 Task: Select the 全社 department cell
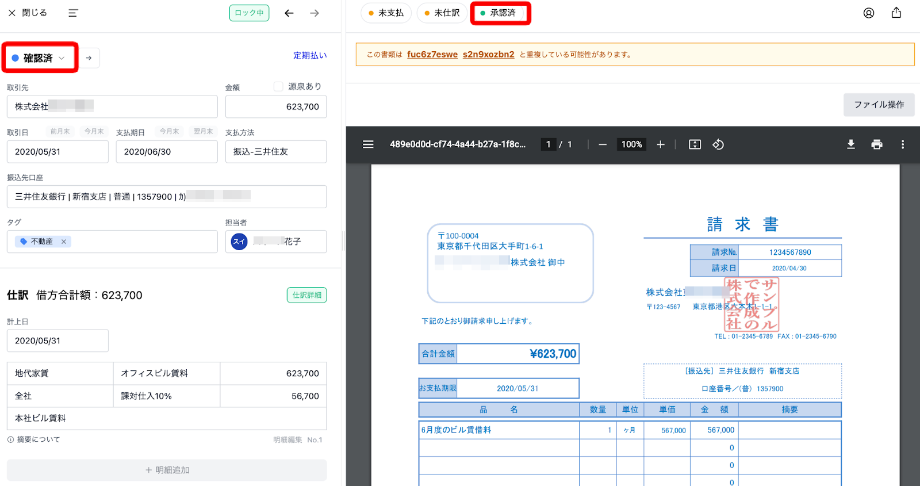point(60,396)
